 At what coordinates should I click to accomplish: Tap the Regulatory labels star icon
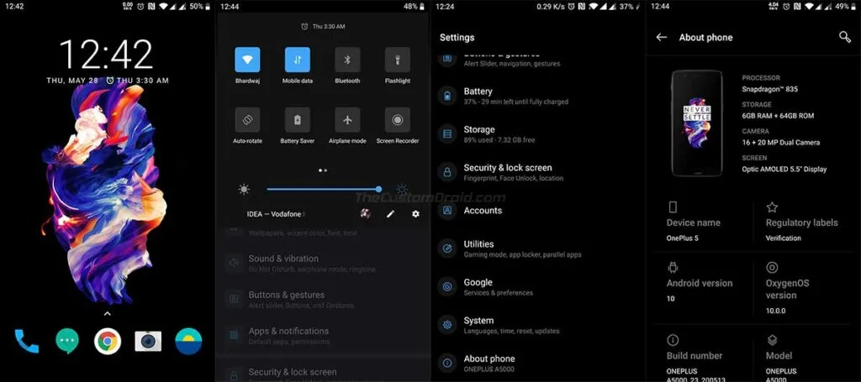772,207
